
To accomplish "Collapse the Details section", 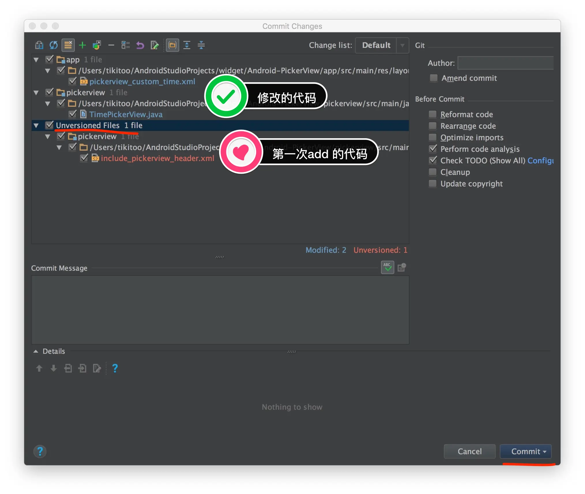I will (36, 351).
